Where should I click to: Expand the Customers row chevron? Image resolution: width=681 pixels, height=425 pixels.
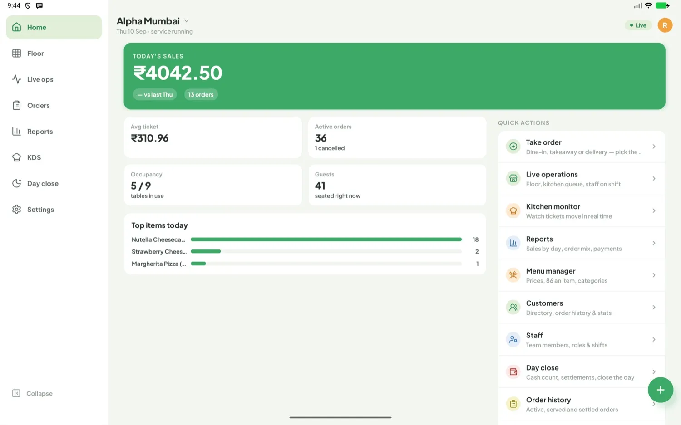[x=654, y=308]
